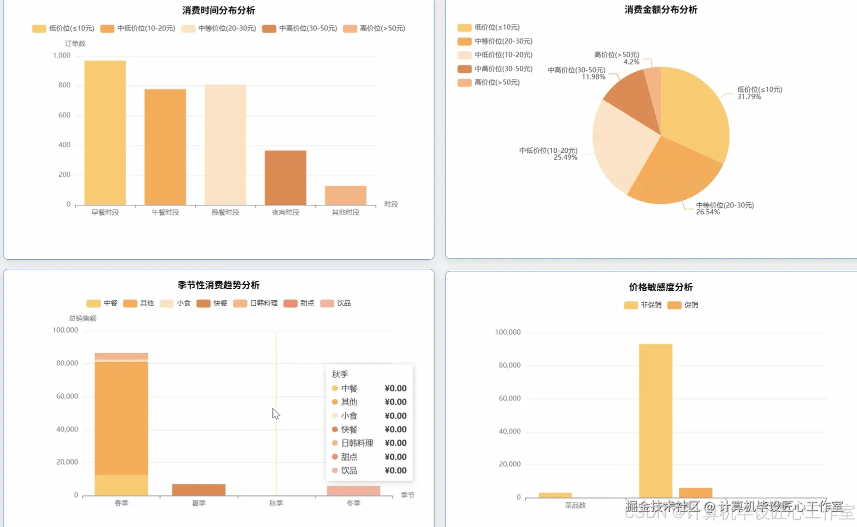Toggle 中餐 legend in seasonal chart
This screenshot has width=857, height=527.
click(x=102, y=303)
